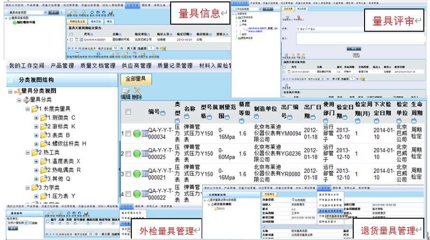Viewport: 430px width, 240px height.
Task: Click the filter icon beside 出厂编号 header
Action: tap(290, 117)
